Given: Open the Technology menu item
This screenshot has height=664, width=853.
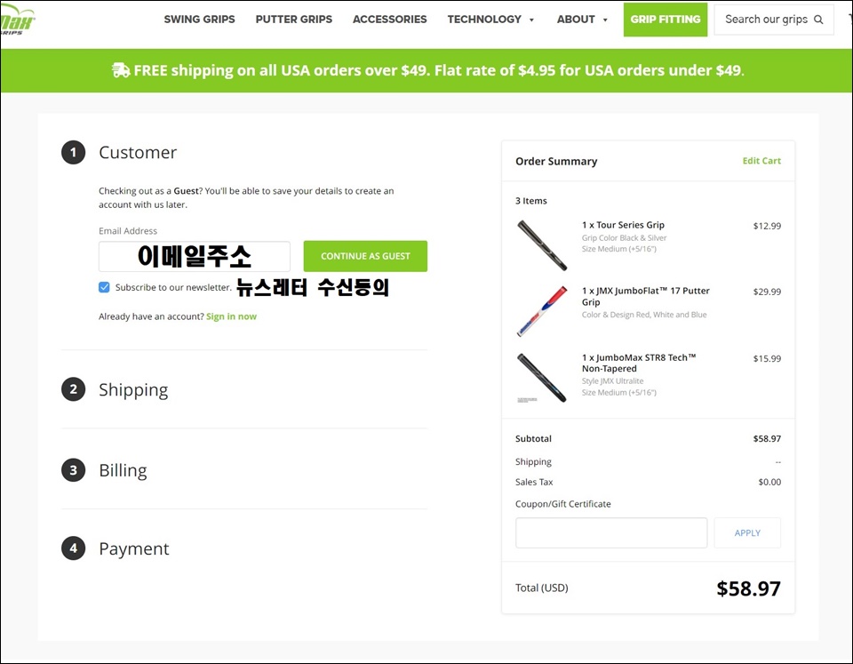Looking at the screenshot, I should 484,20.
